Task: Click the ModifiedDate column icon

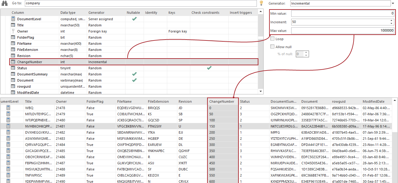Action: pos(13,93)
